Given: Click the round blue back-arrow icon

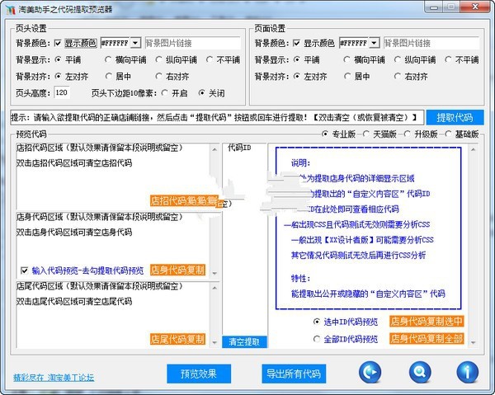Looking at the screenshot, I should point(370,373).
